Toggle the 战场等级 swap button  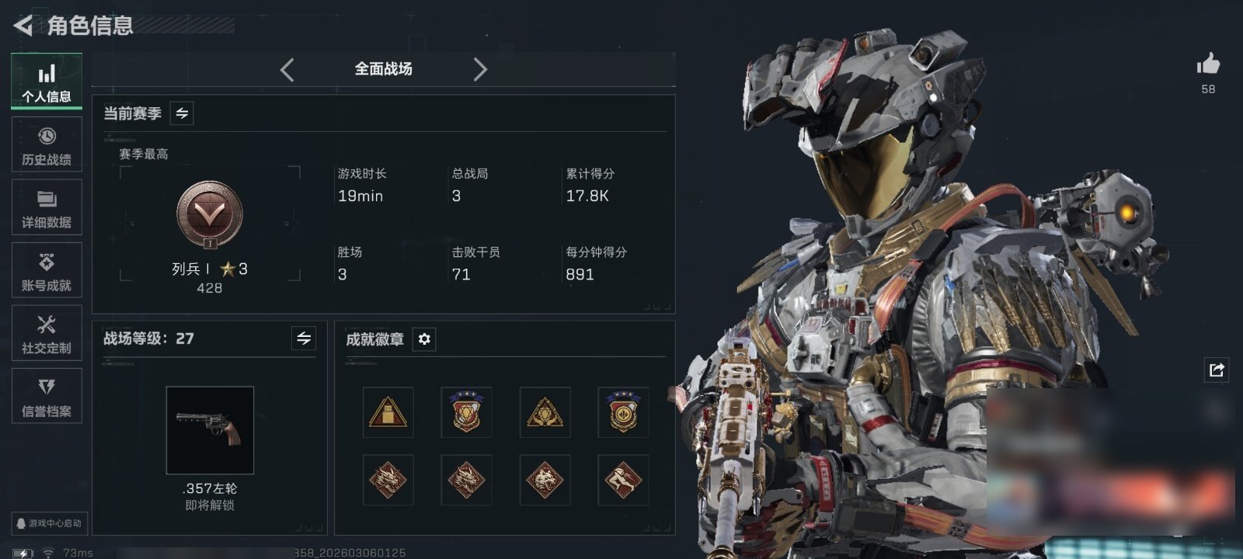point(304,339)
